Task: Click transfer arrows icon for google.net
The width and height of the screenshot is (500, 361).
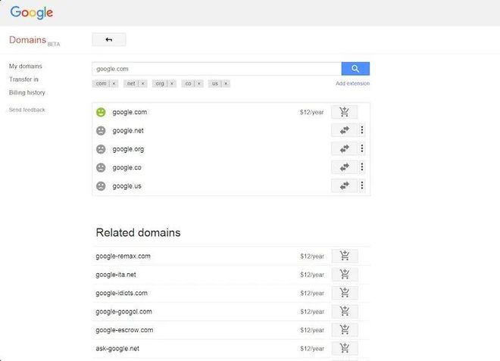Action: coord(344,130)
